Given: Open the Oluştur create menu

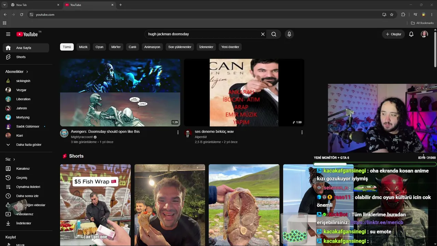Looking at the screenshot, I should coord(394,34).
